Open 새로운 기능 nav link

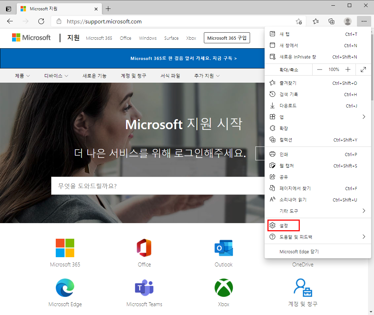pos(94,76)
